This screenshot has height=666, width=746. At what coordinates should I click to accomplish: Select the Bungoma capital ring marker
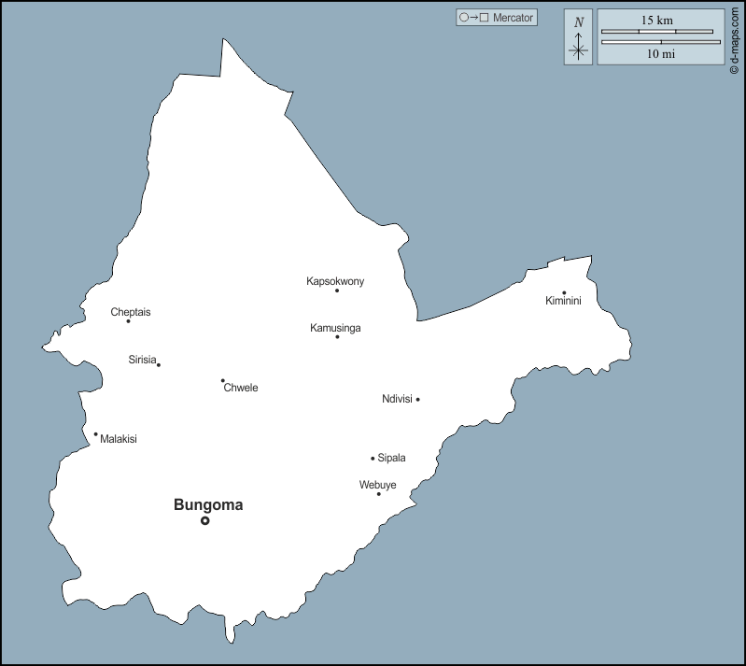click(205, 521)
